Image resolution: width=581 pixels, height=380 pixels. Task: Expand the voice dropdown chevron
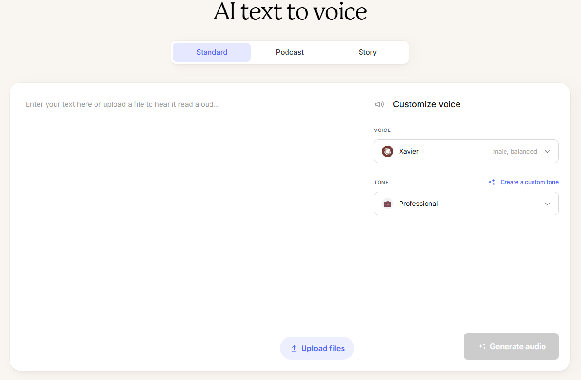click(x=547, y=152)
